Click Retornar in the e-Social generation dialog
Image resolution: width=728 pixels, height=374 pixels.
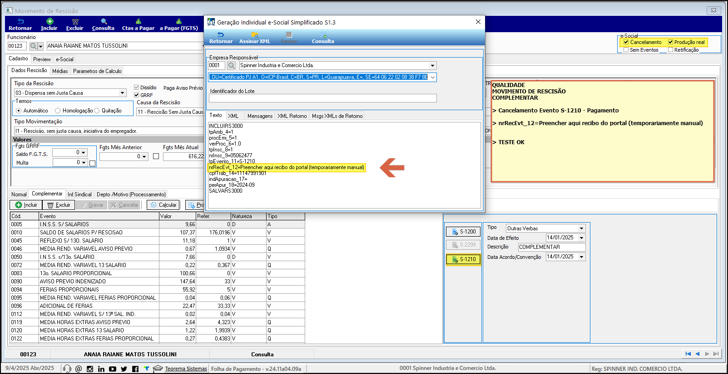tap(221, 38)
